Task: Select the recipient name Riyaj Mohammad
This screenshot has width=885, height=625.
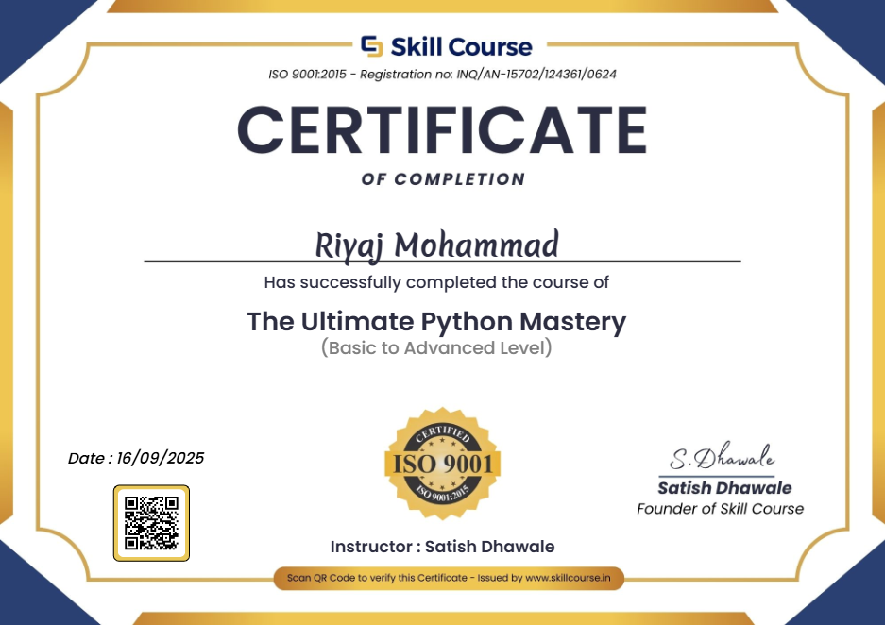Action: (437, 244)
